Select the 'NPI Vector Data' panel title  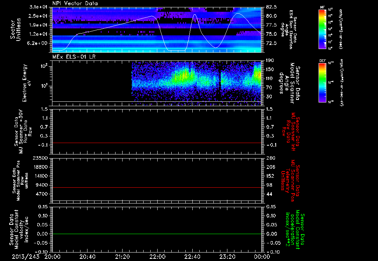tap(75, 3)
